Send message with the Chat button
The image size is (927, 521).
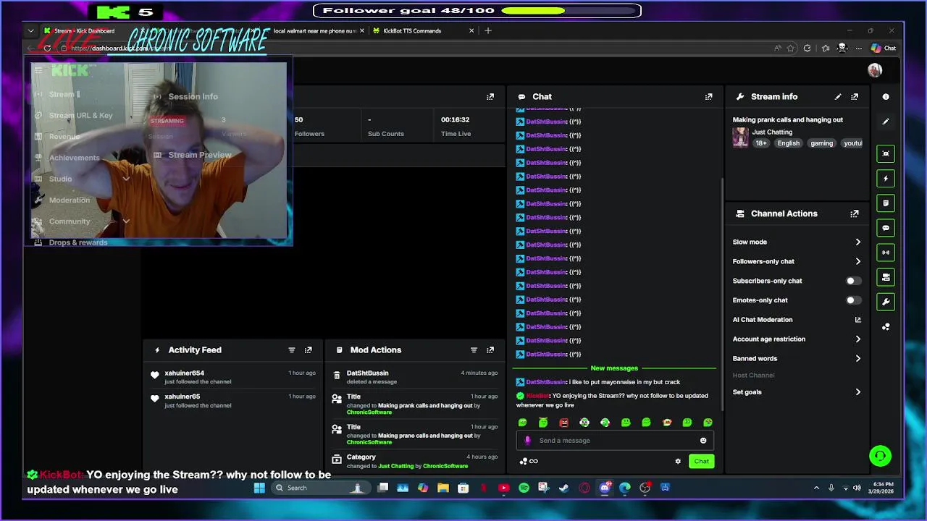tap(701, 462)
